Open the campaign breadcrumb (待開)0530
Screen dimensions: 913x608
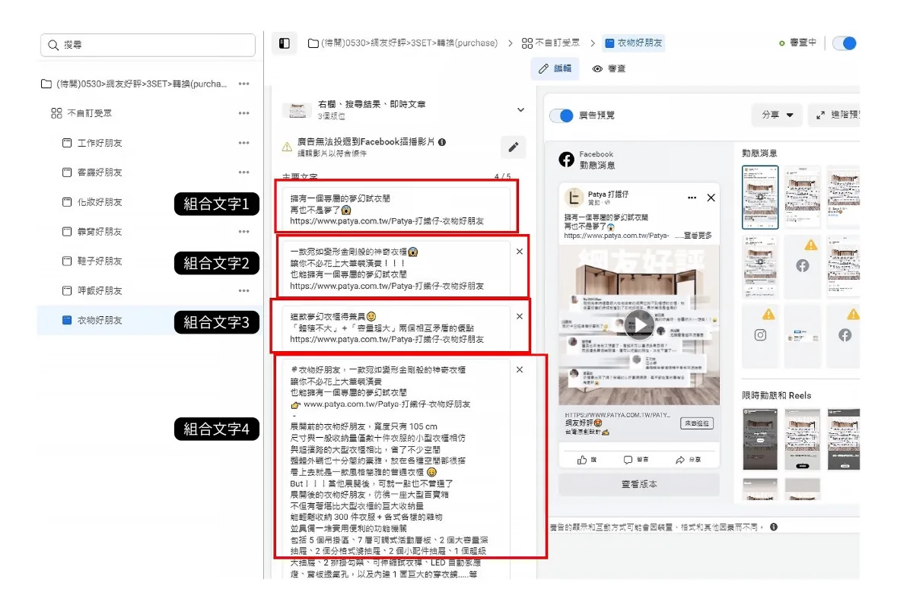click(x=402, y=43)
